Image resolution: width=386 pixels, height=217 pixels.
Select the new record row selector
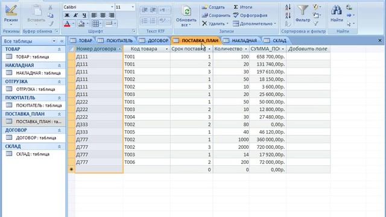[71, 169]
